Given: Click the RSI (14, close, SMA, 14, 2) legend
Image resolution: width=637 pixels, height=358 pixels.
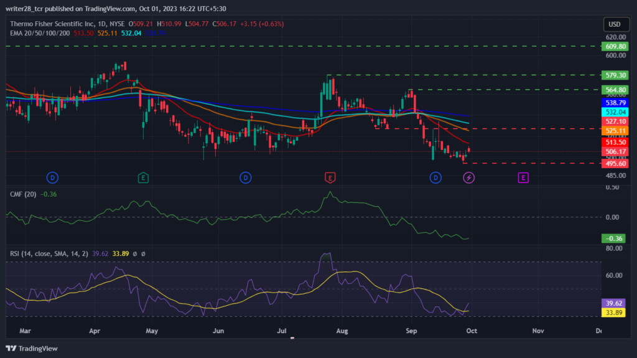Looking at the screenshot, I should tap(49, 254).
